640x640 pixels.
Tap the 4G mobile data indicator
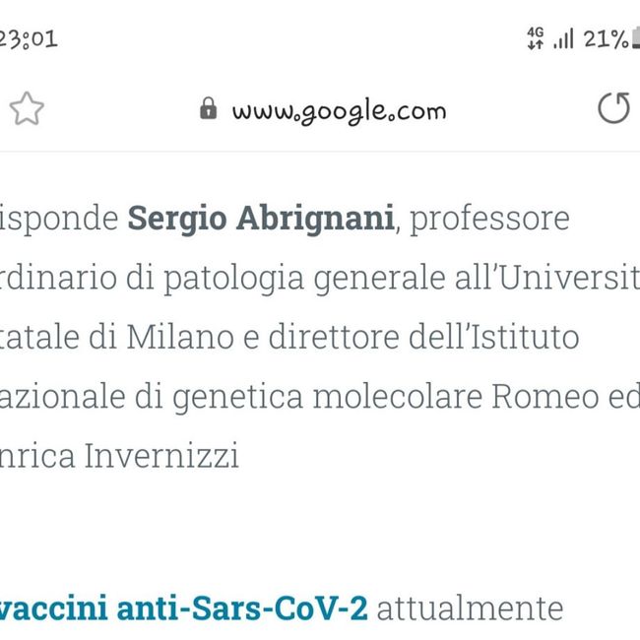536,38
